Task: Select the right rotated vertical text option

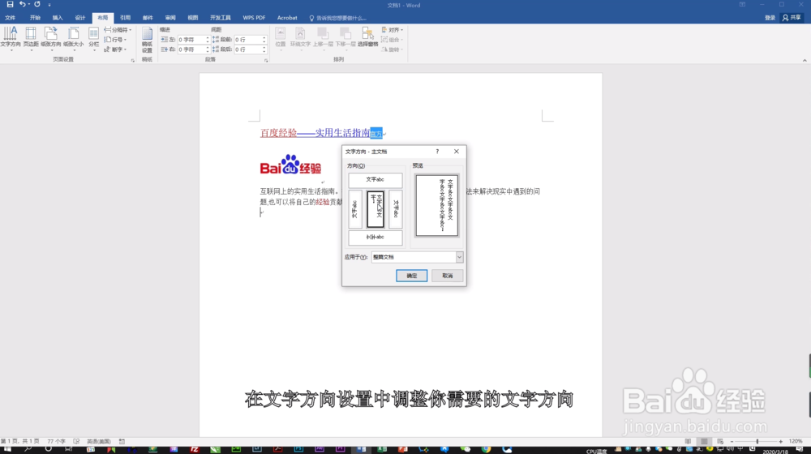Action: (x=396, y=209)
